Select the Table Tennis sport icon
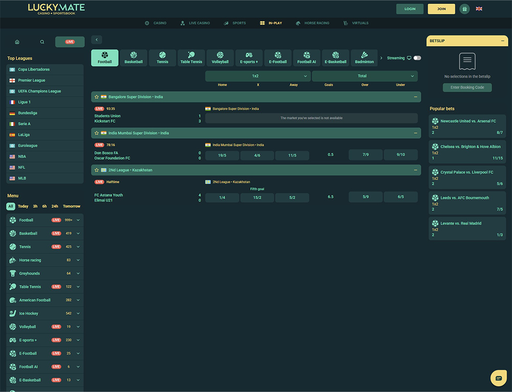This screenshot has width=512, height=392. click(x=191, y=58)
